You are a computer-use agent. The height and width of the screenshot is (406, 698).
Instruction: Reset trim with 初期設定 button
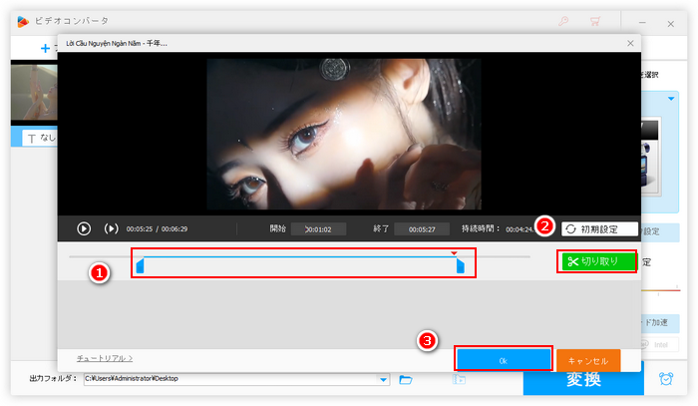(599, 228)
